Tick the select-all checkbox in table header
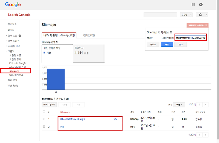This screenshot has height=143, width=219. pos(44,111)
